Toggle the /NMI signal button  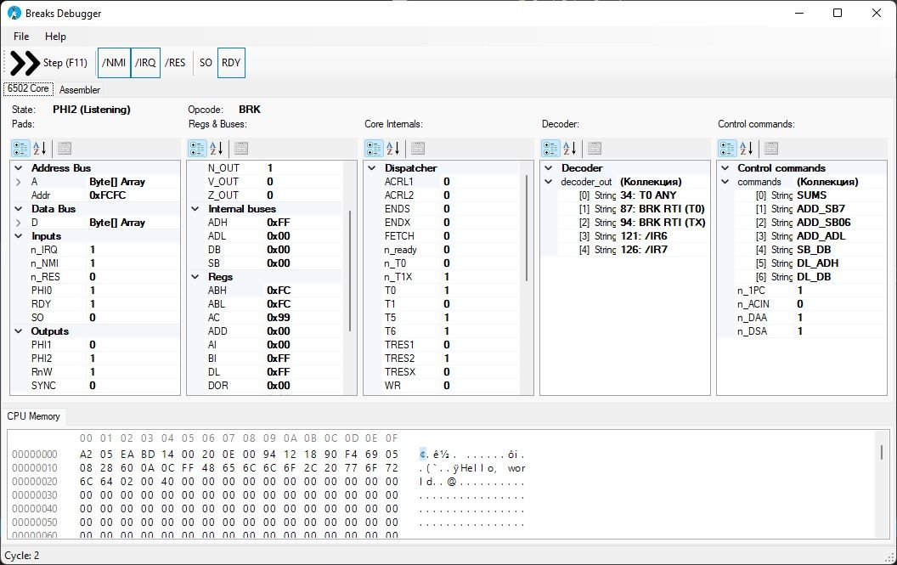coord(113,63)
